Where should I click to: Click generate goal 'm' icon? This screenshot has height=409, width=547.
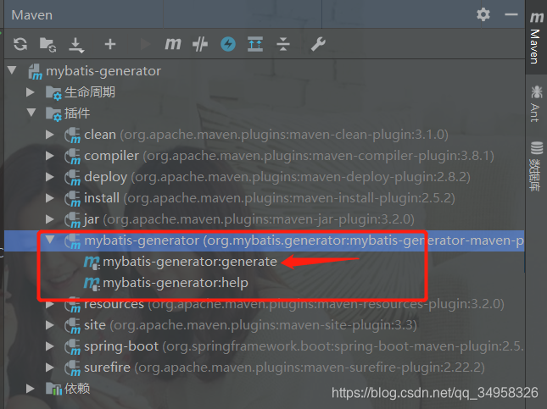tap(92, 262)
